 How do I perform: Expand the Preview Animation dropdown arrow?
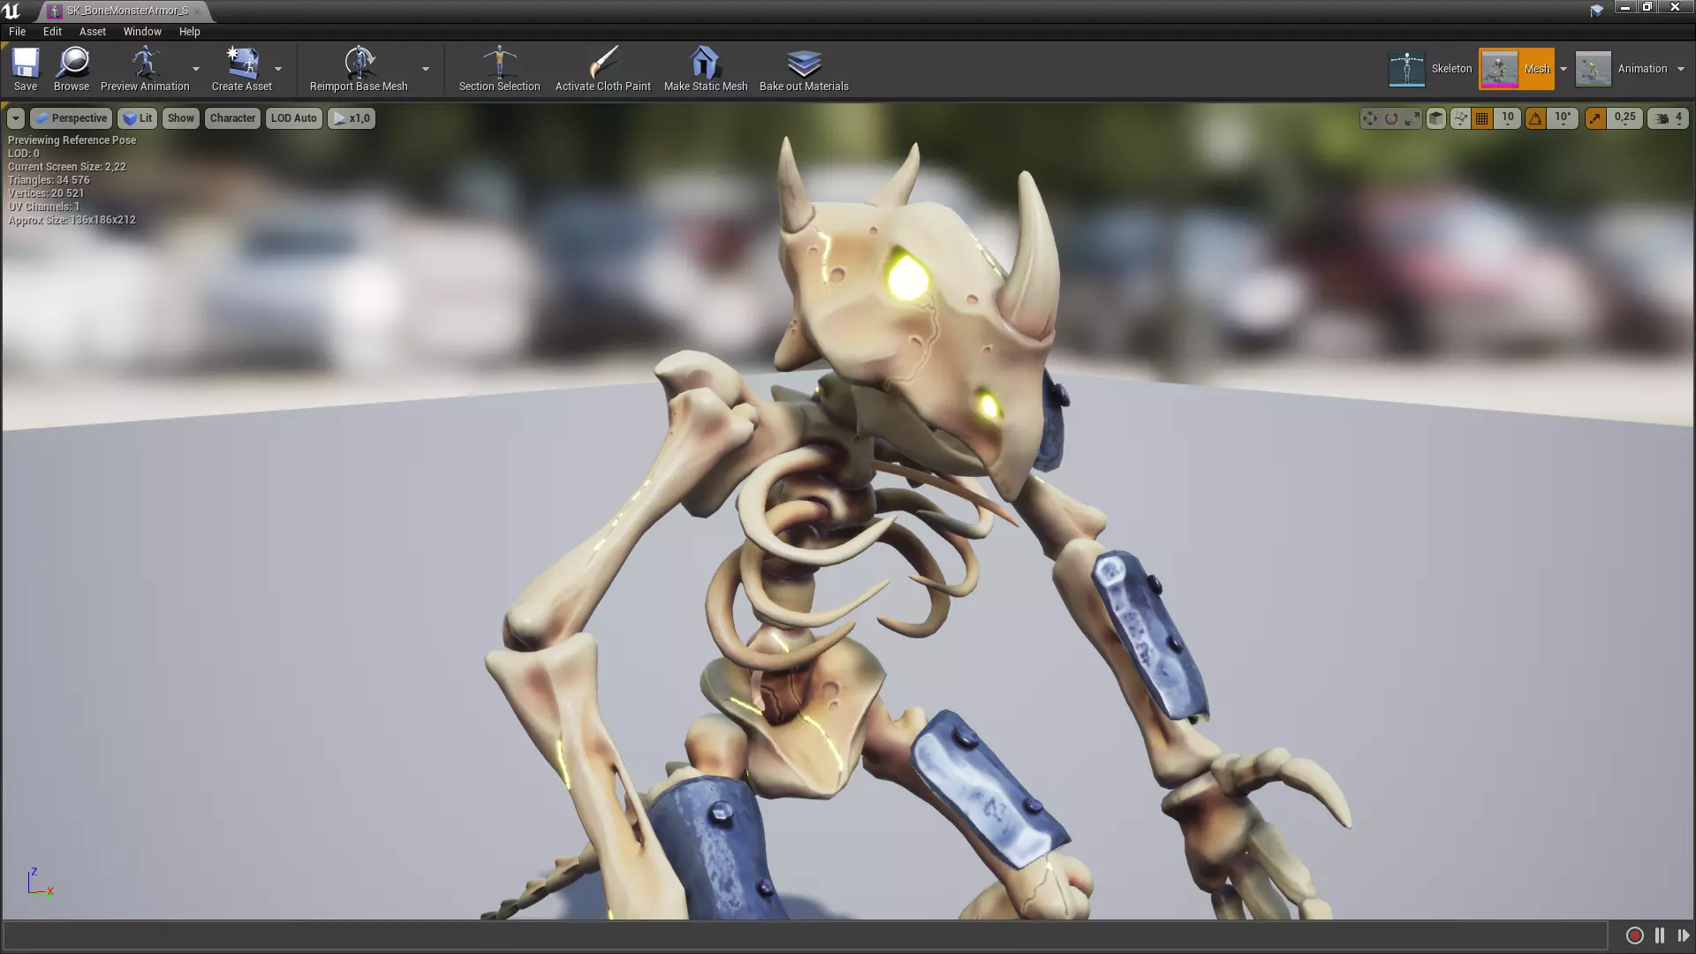click(x=196, y=69)
